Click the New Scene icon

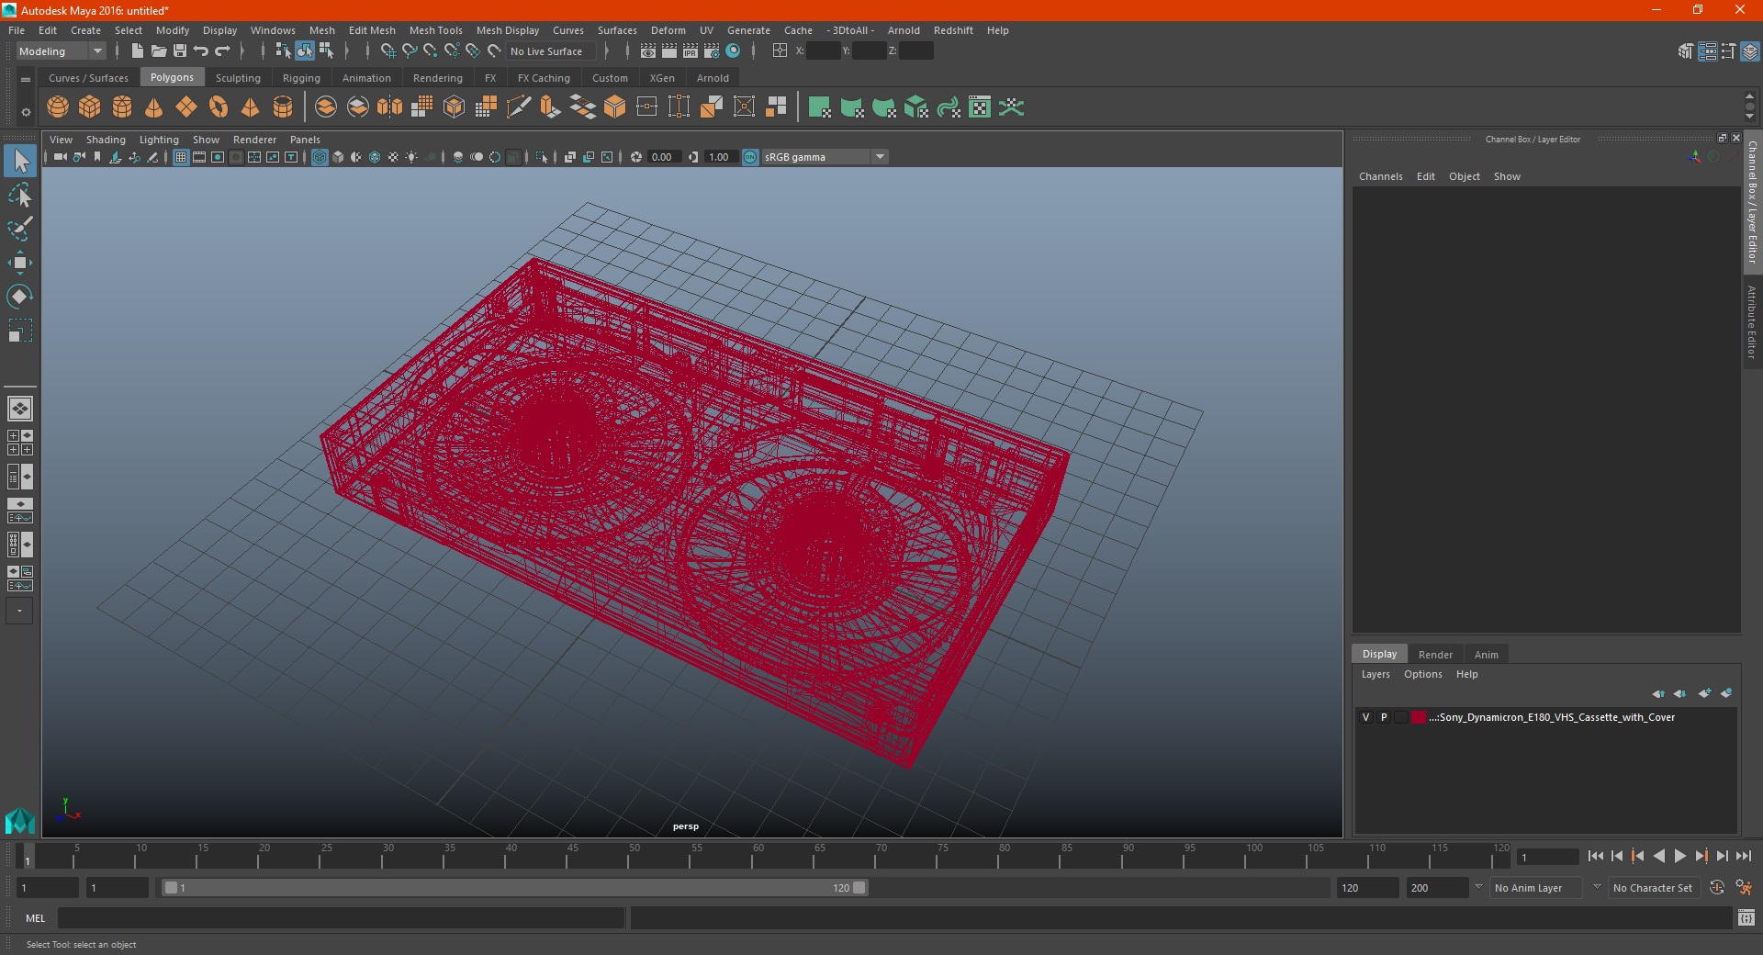(x=137, y=51)
